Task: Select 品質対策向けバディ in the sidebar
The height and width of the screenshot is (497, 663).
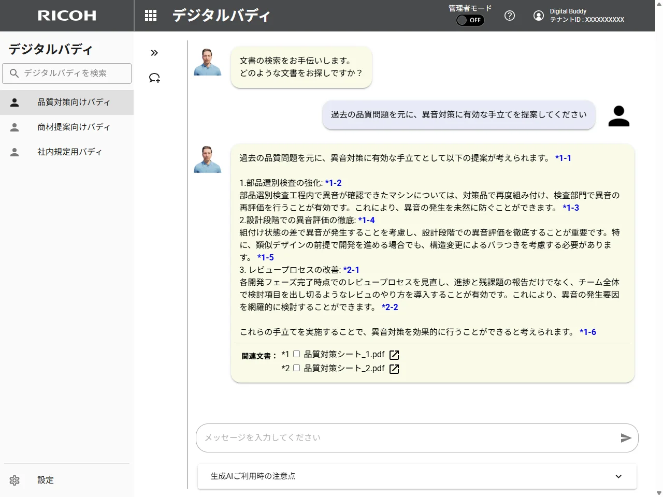Action: [x=74, y=103]
